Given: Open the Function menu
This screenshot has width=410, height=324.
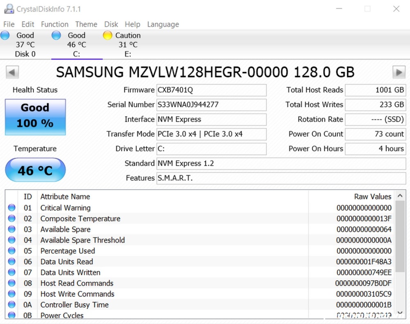Looking at the screenshot, I should [55, 24].
